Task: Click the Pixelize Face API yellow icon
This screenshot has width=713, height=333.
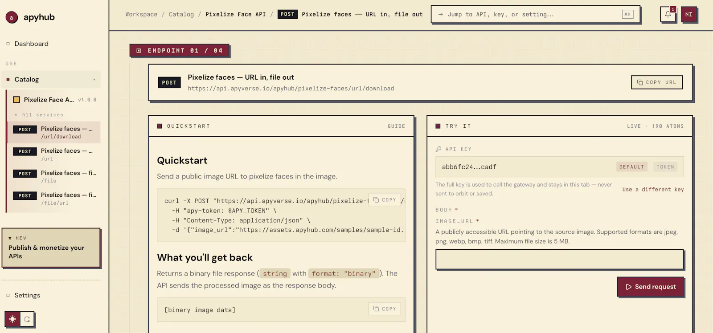Action: click(x=16, y=100)
